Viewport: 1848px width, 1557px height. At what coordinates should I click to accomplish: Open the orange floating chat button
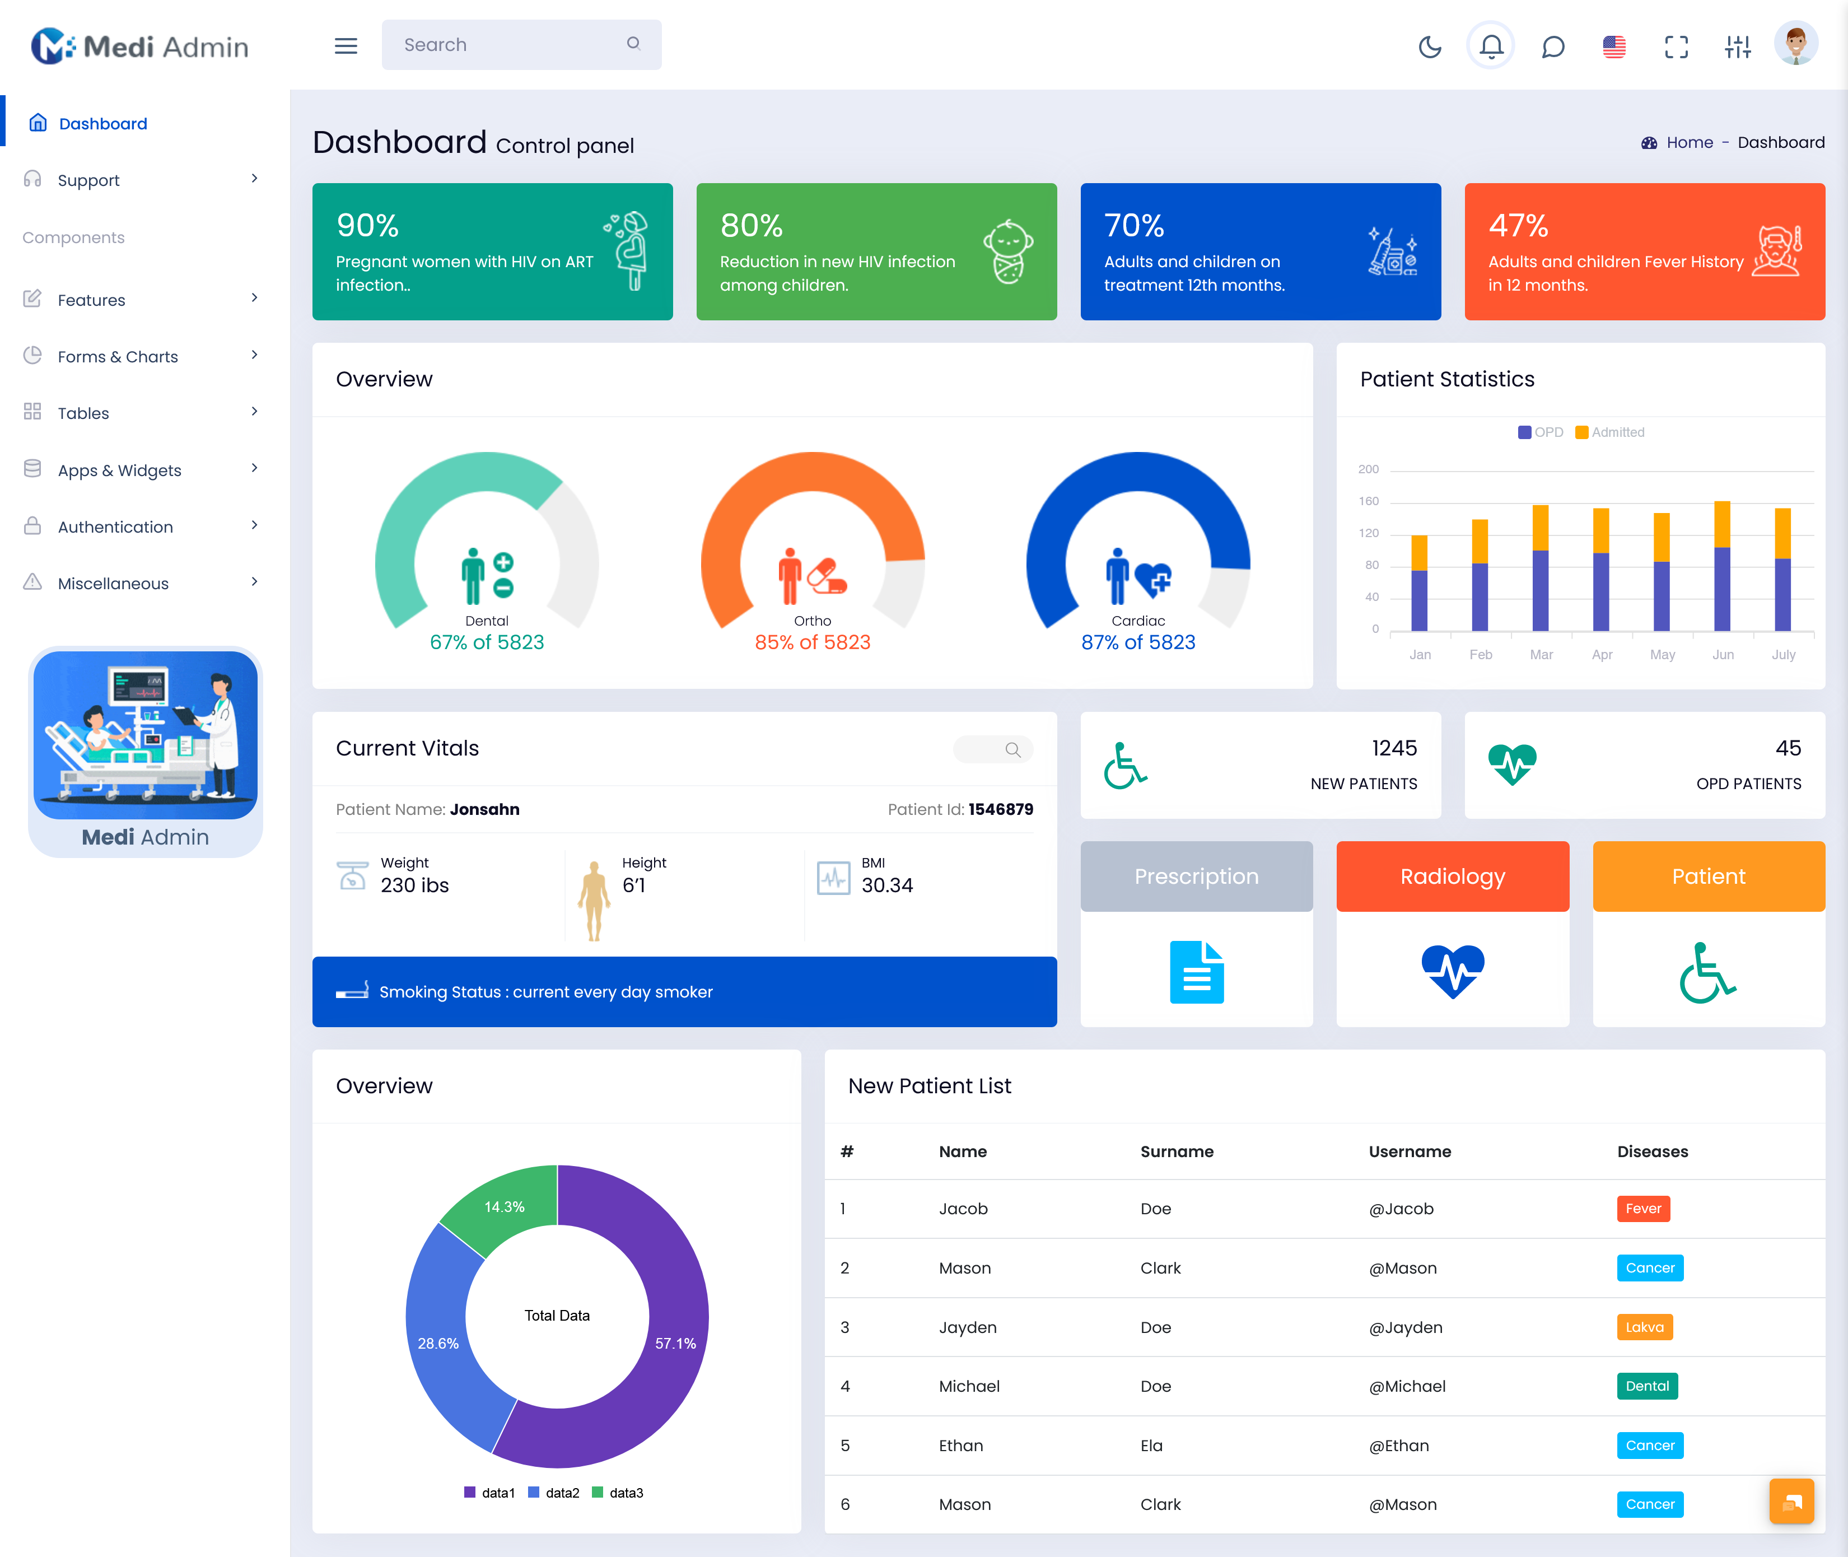coord(1791,1500)
